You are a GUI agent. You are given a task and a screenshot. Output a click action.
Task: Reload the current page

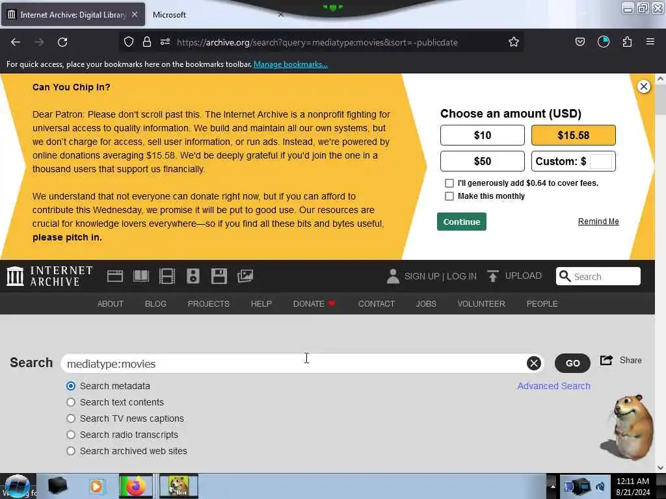62,42
